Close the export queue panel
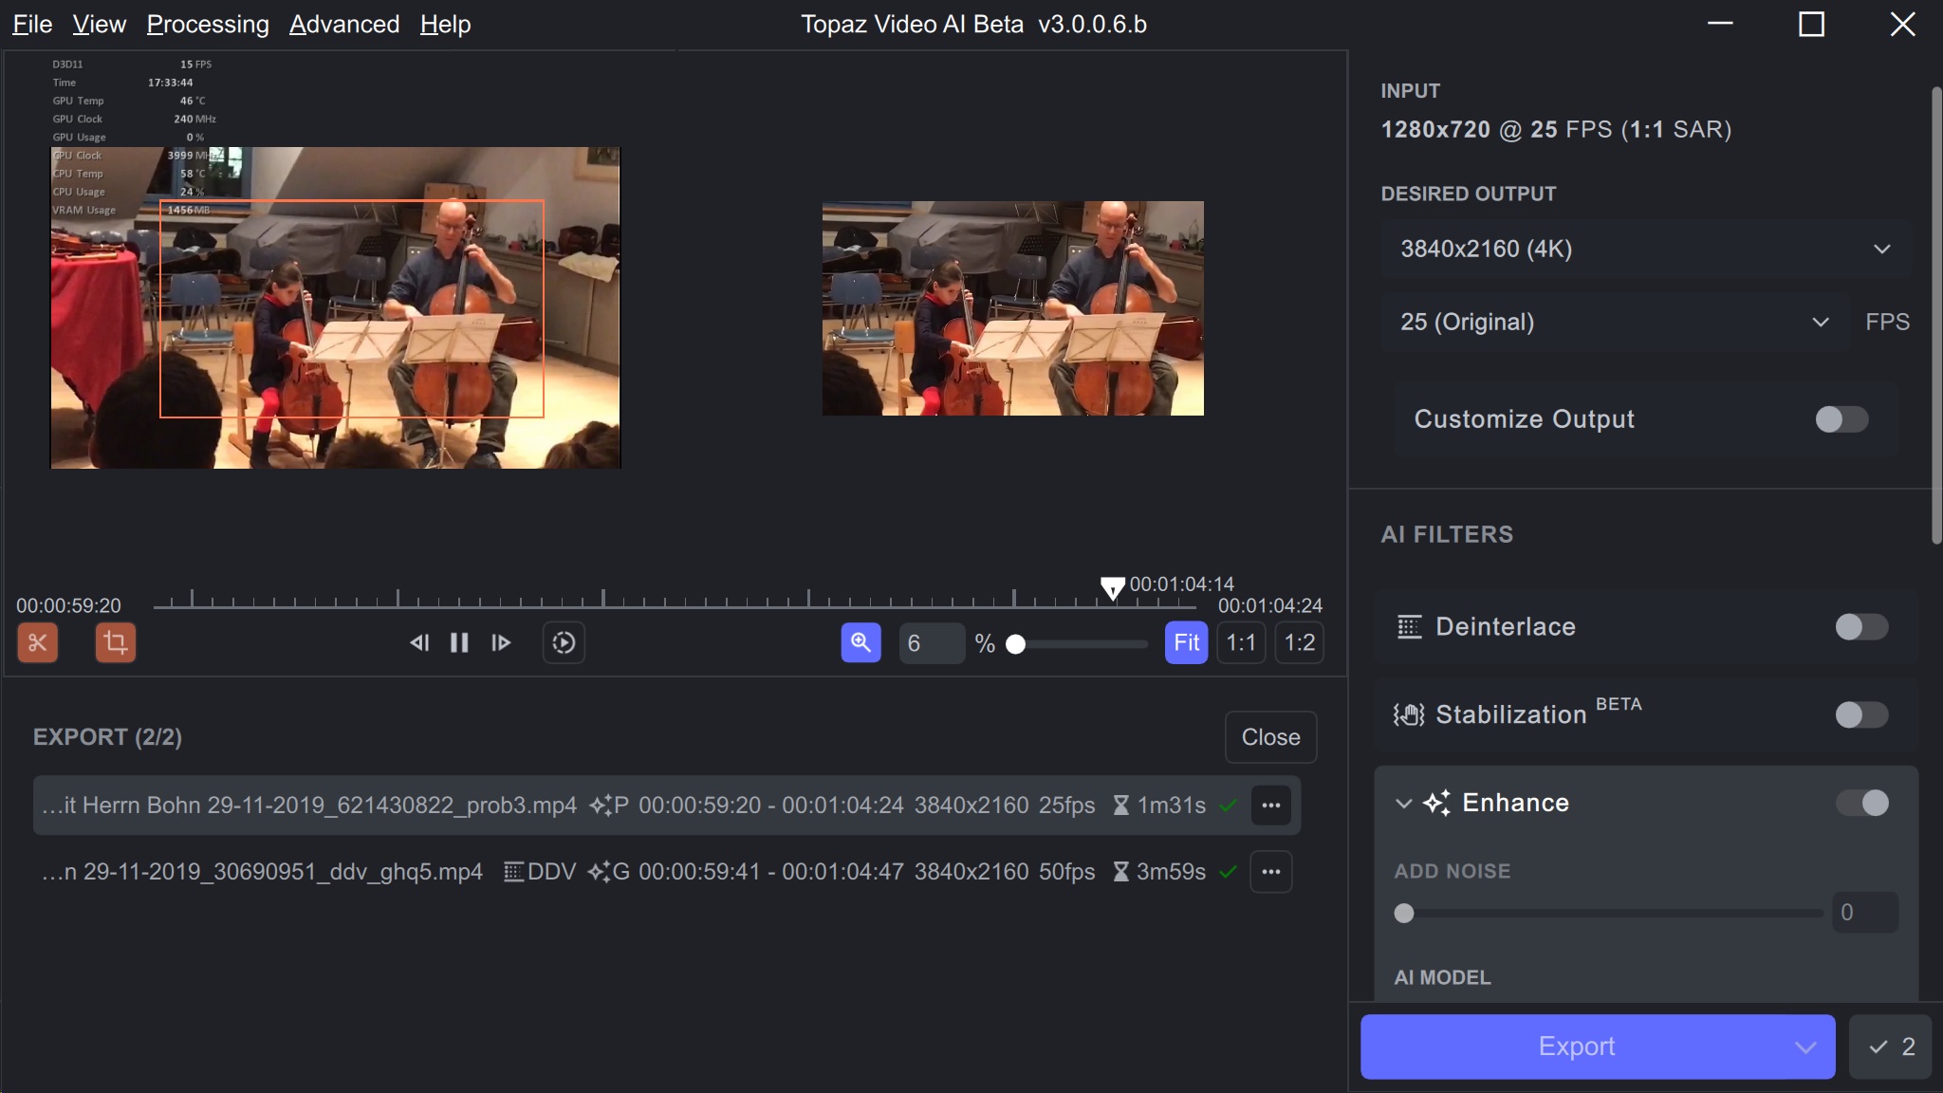Viewport: 1943px width, 1093px height. click(x=1270, y=737)
